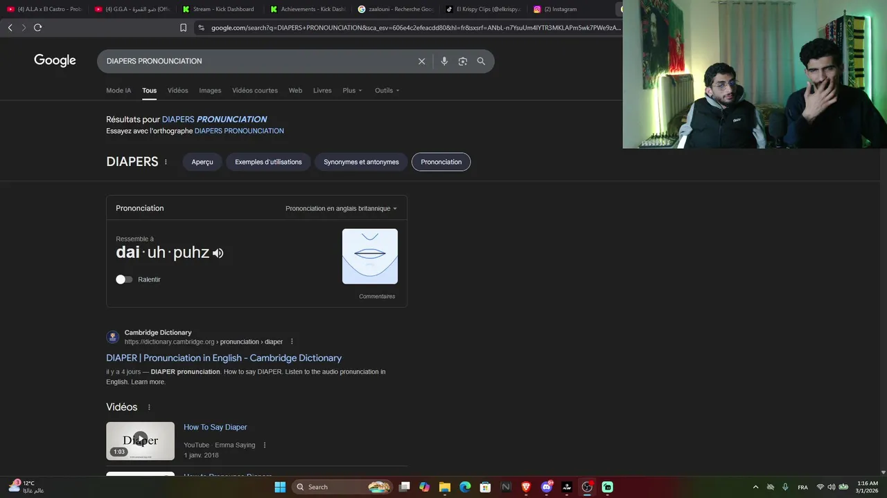Expand the Outils dropdown
This screenshot has height=498, width=887.
[x=387, y=91]
